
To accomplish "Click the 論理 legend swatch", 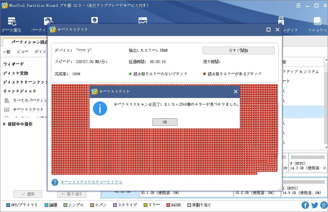I will (46, 205).
